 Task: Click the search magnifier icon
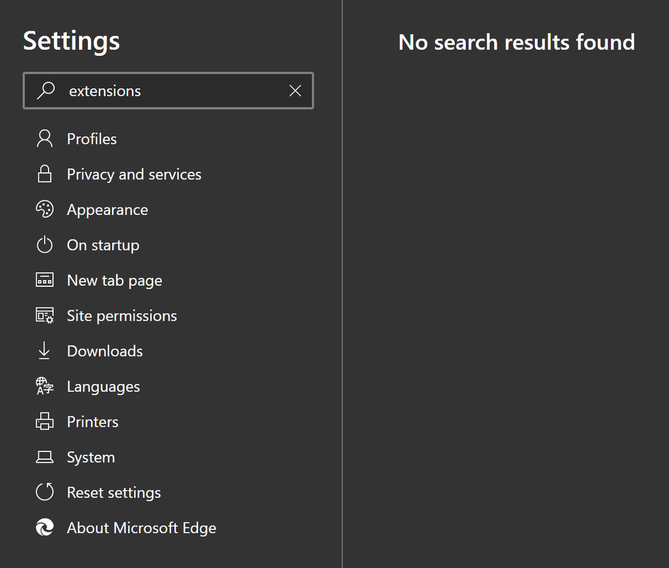click(46, 90)
